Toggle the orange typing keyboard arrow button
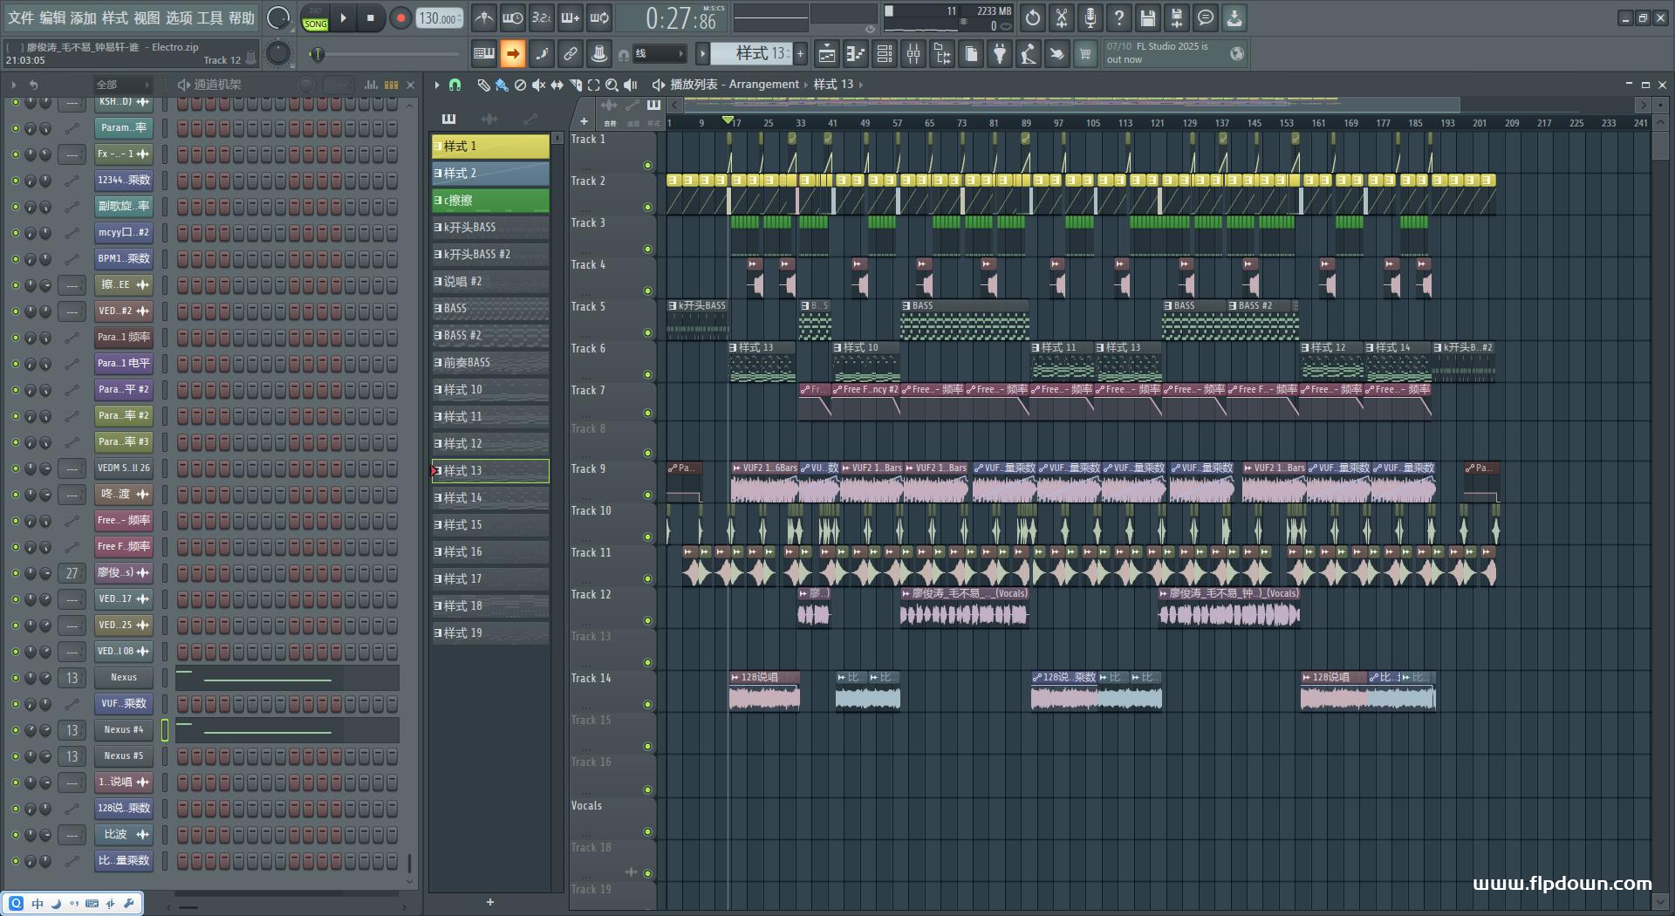Image resolution: width=1675 pixels, height=916 pixels. (513, 54)
